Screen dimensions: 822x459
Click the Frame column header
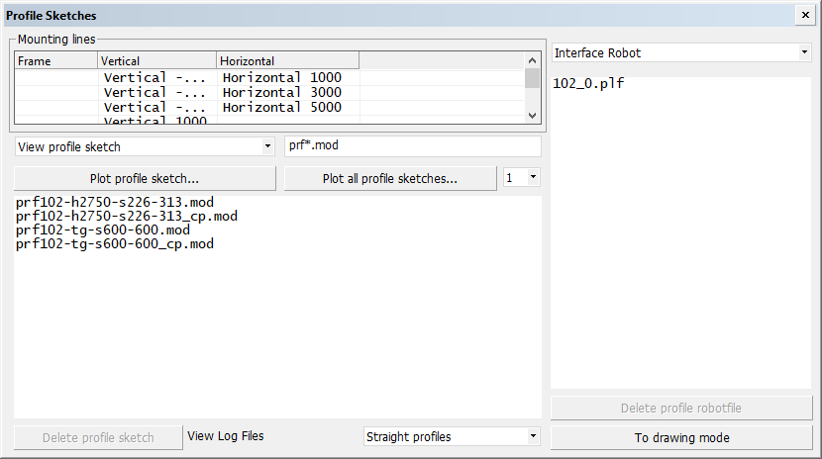55,61
